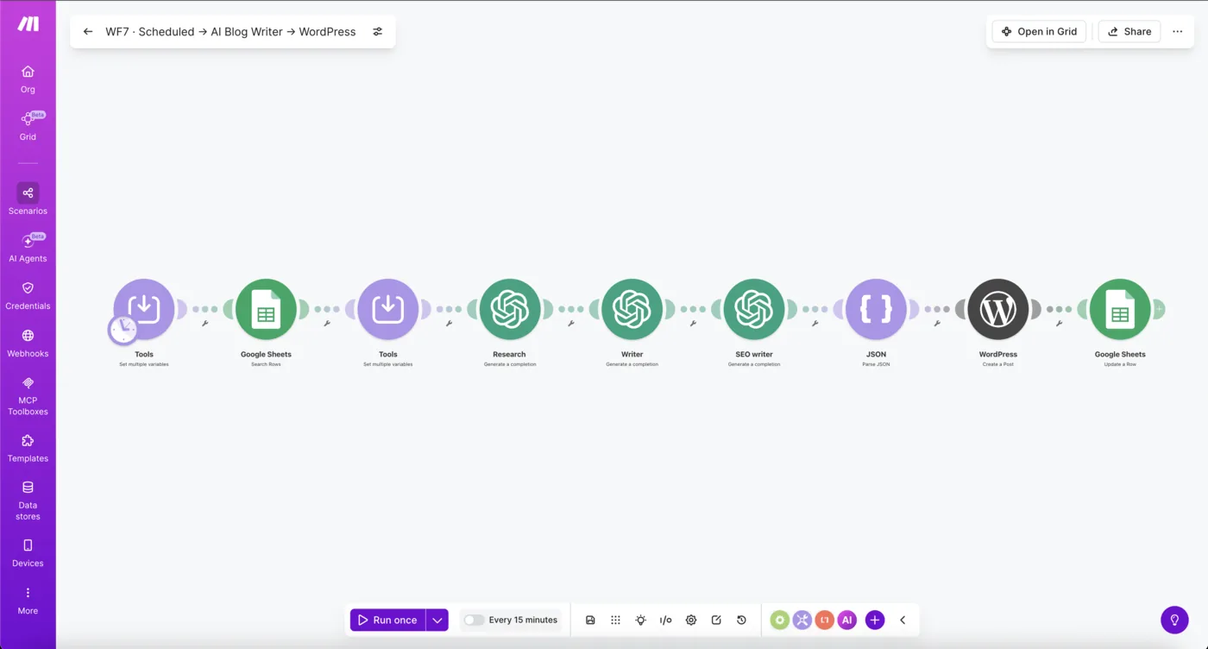Click the wrench between JSON and WordPress
Screen dimensions: 1208x649
[x=937, y=324]
